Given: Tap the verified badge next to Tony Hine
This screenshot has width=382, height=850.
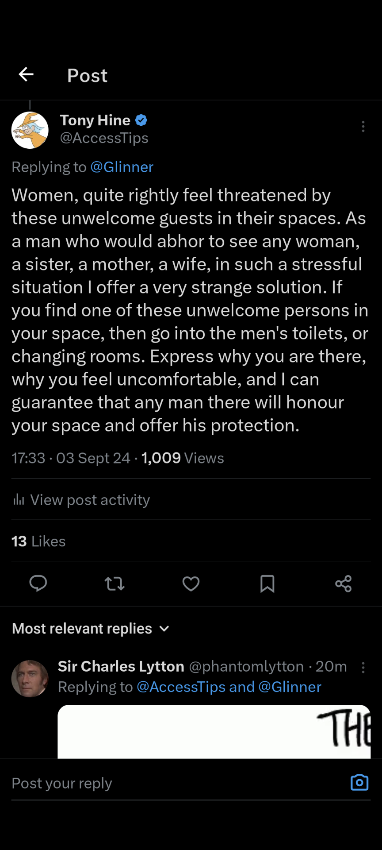Looking at the screenshot, I should point(141,120).
